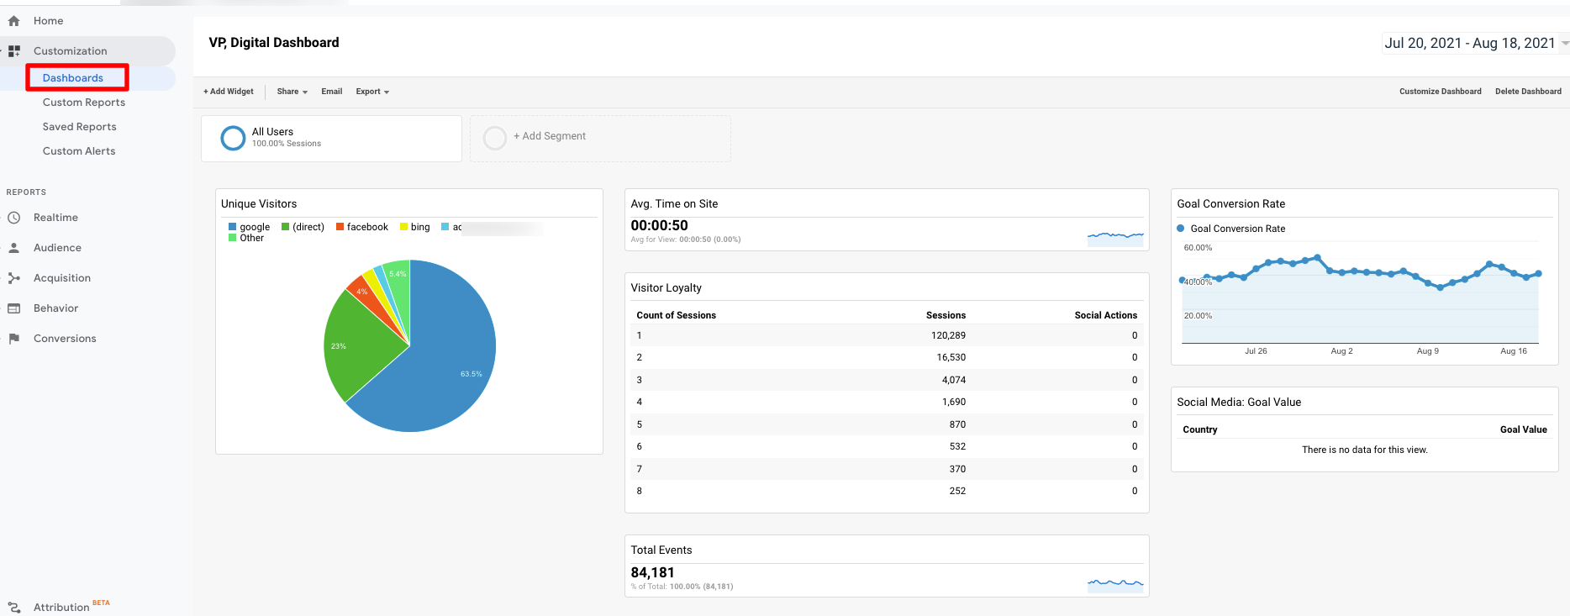Click the 84,181 total events value

[652, 572]
